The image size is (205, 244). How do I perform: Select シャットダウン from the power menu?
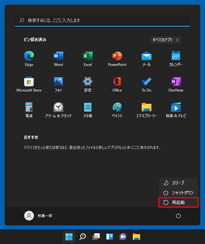[178, 193]
